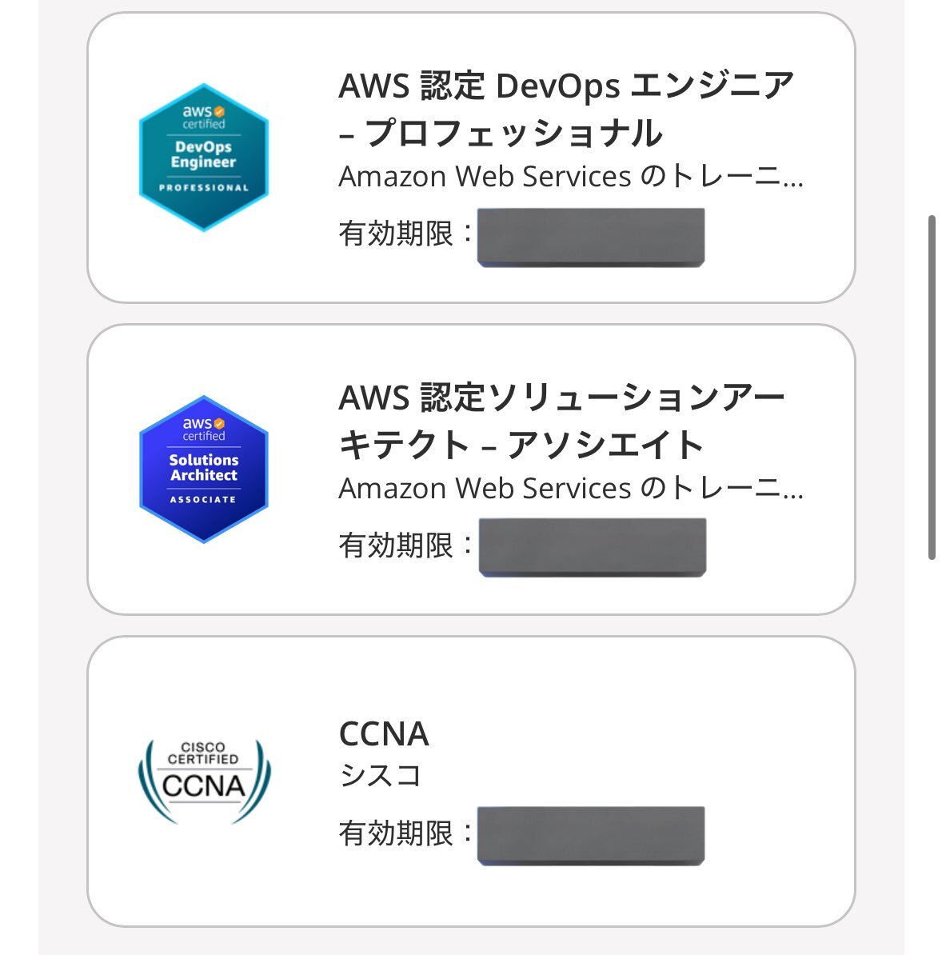The width and height of the screenshot is (942, 955).
Task: Click the hidden expiry date in the CCNA card
Action: [x=591, y=836]
